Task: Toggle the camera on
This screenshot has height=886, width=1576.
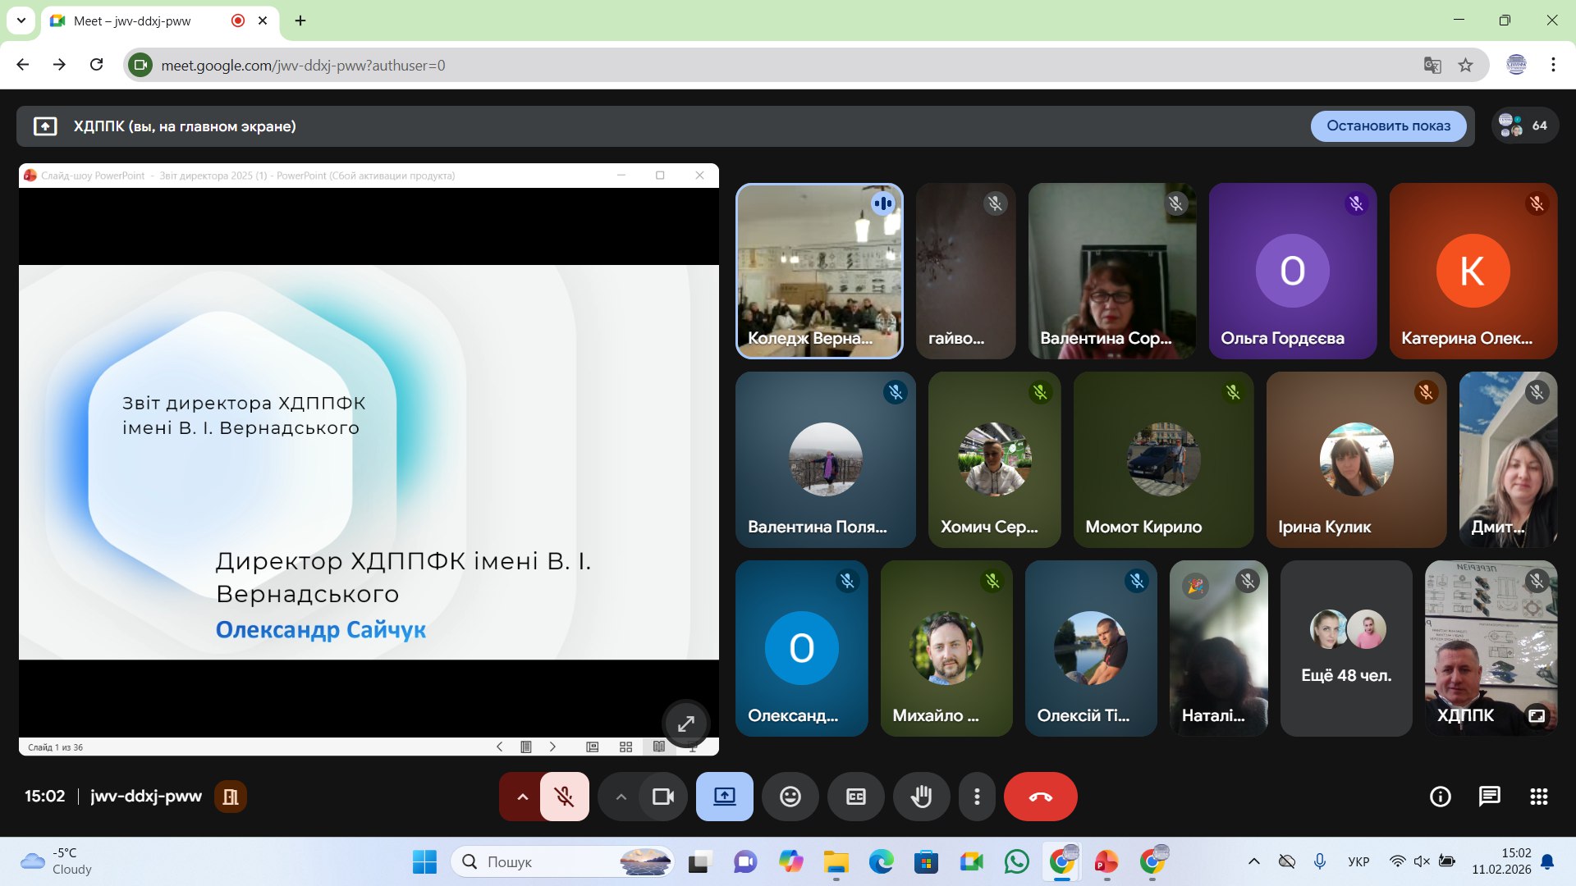Action: 662,797
